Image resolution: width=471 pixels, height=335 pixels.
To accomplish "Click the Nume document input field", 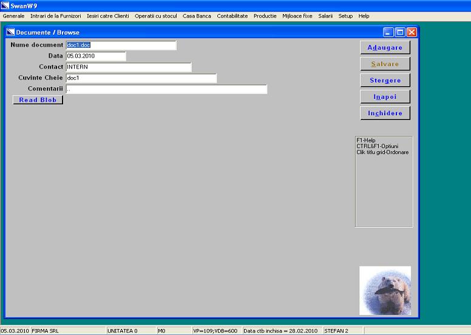I will (x=121, y=45).
